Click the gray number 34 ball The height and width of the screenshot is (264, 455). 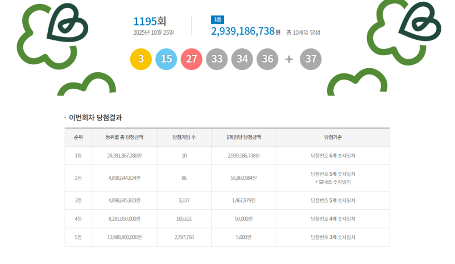pos(242,59)
